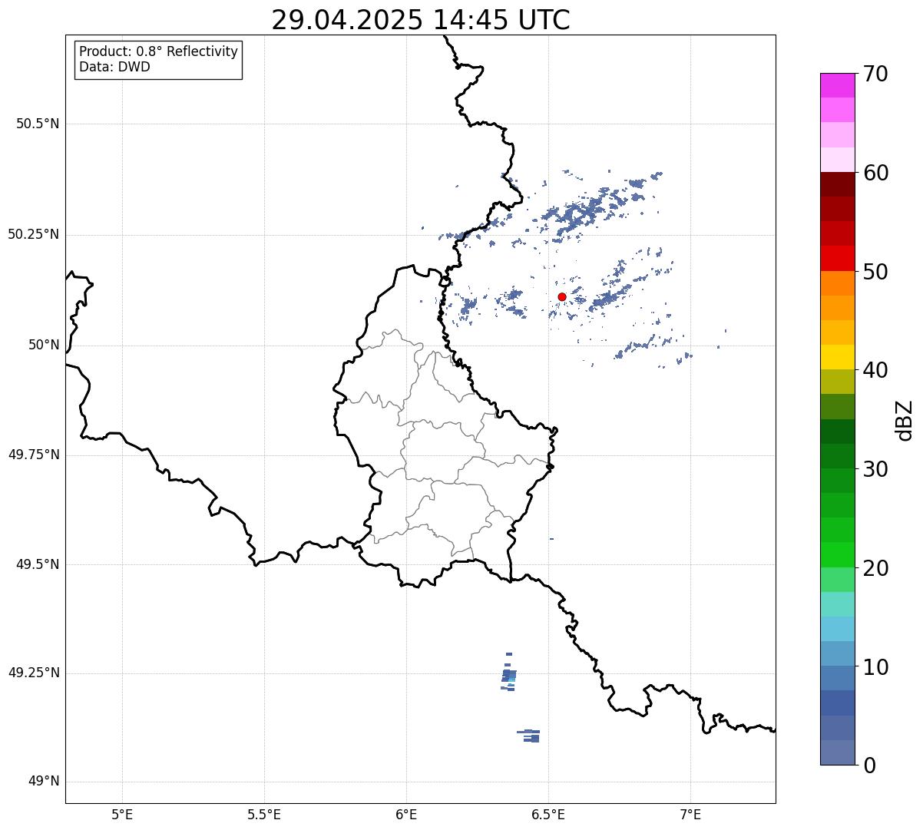This screenshot has height=830, width=923.
Task: Click the 50°N latitude label
Action: 44,345
